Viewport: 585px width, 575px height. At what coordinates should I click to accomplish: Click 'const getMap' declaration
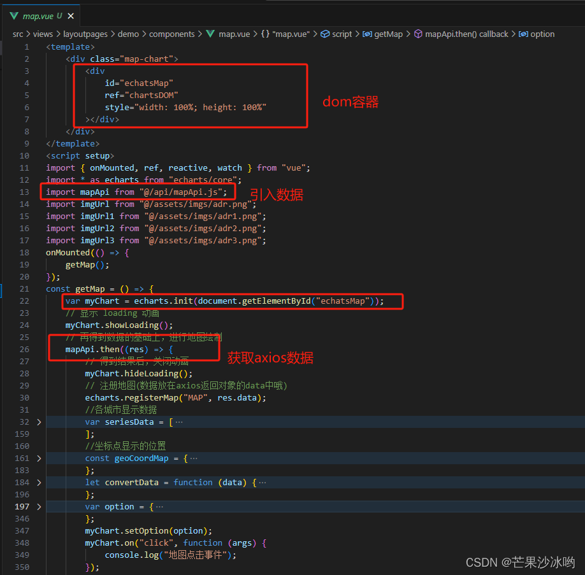point(75,289)
